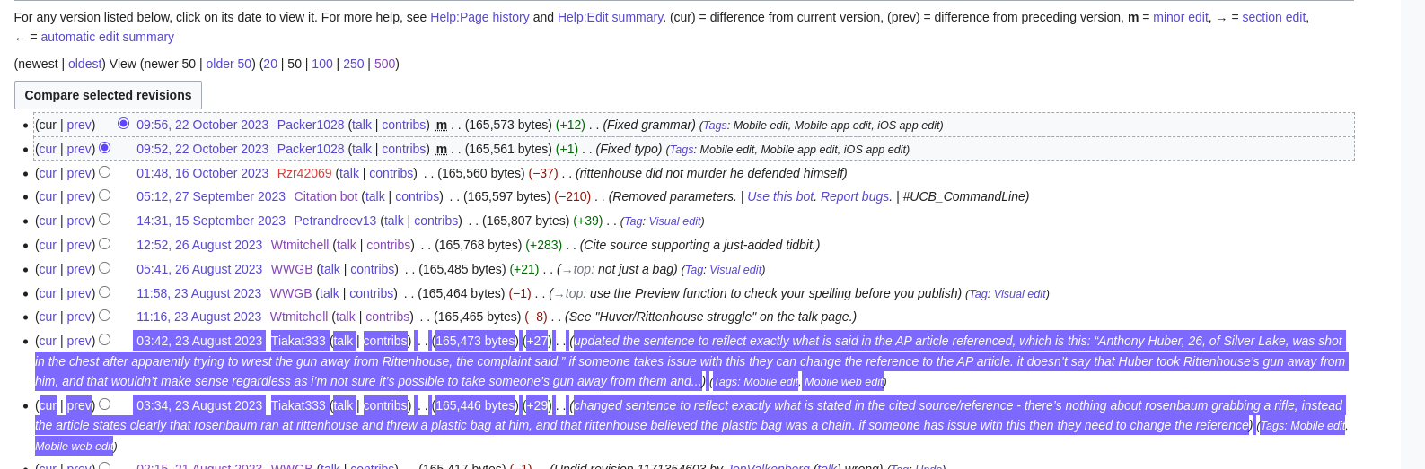
Task: Show 20 revisions per page
Action: (270, 64)
